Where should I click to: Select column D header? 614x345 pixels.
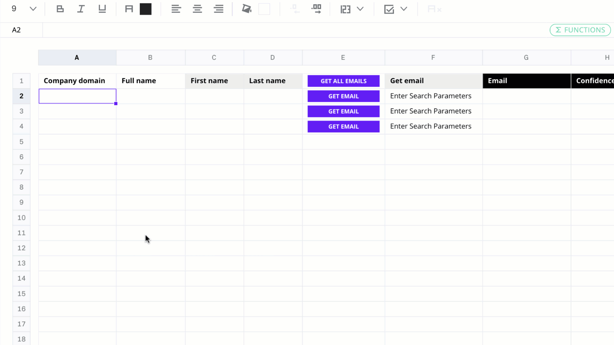coord(273,57)
